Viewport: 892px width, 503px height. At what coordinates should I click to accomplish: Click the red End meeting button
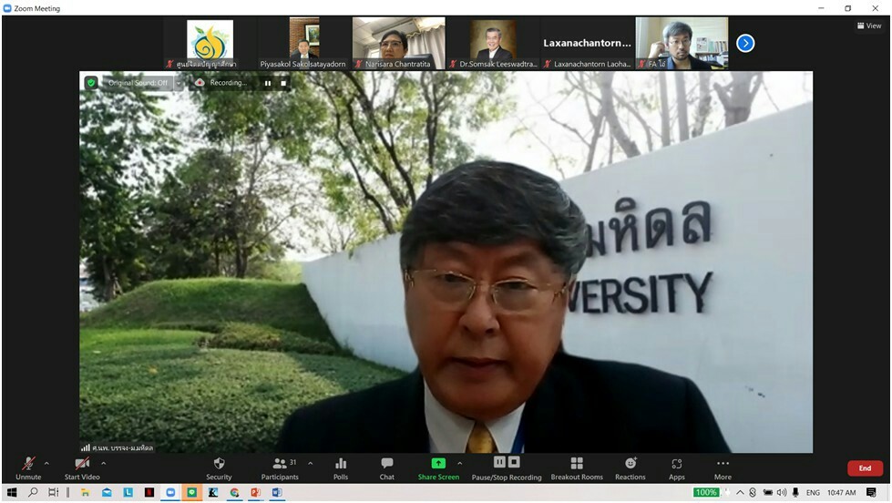click(864, 468)
